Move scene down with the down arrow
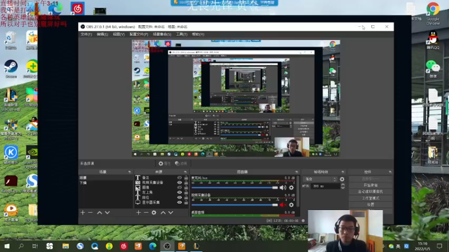This screenshot has width=449, height=252. (107, 213)
